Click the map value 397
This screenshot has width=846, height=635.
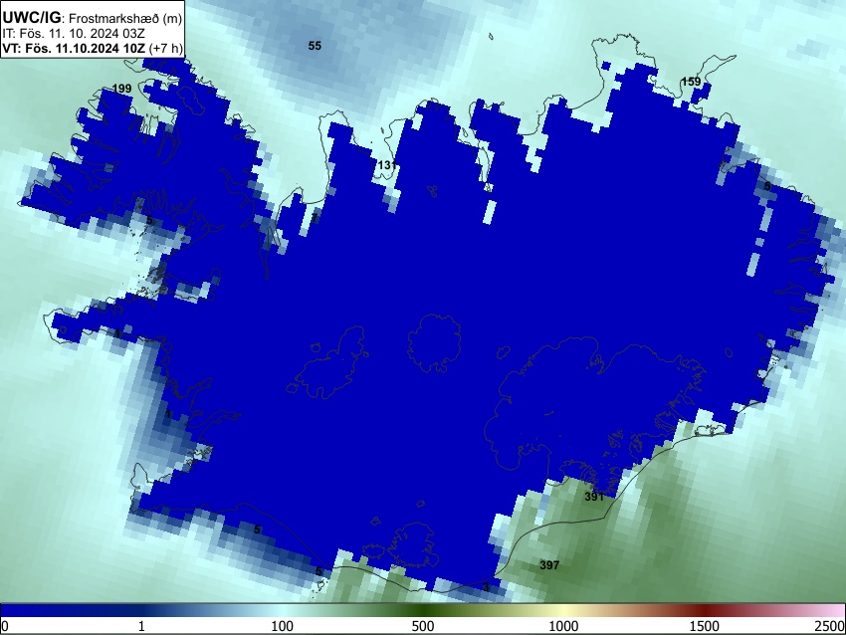pos(549,565)
